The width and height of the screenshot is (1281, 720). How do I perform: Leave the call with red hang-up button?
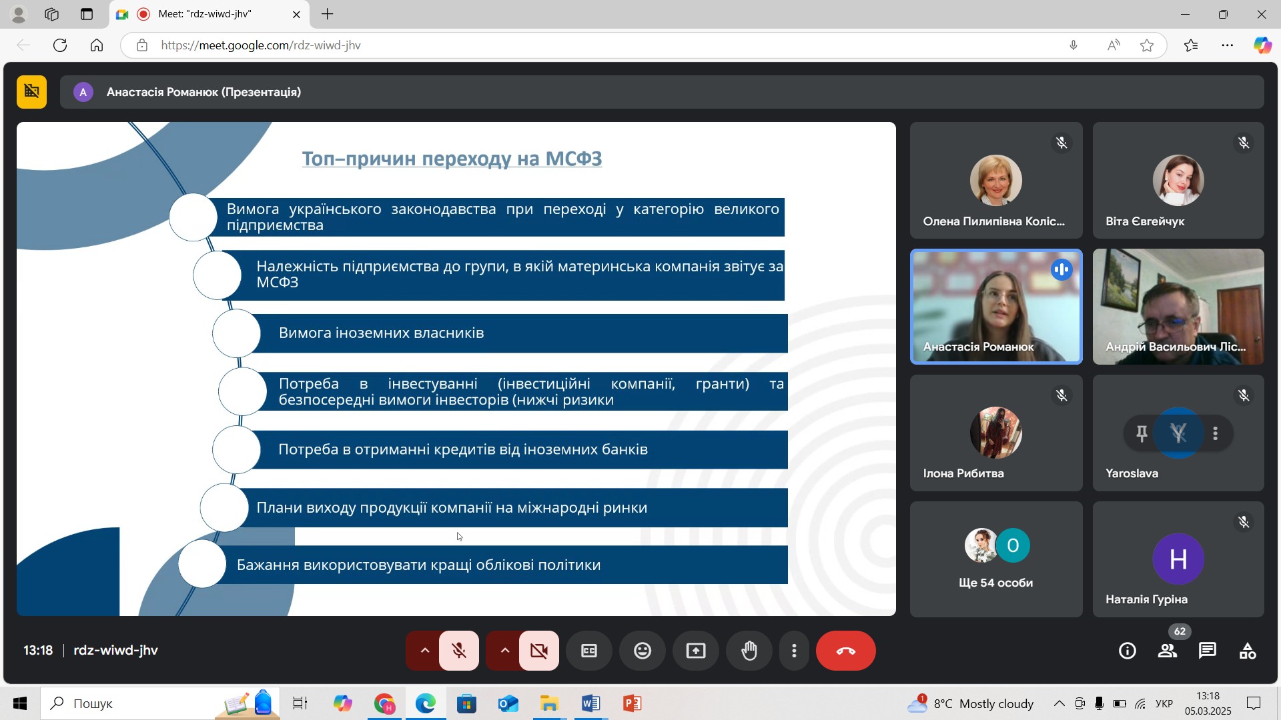pyautogui.click(x=846, y=651)
